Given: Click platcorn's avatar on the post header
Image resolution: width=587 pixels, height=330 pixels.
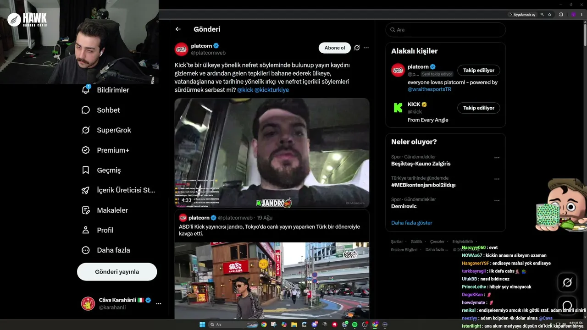Looking at the screenshot, I should tap(181, 49).
